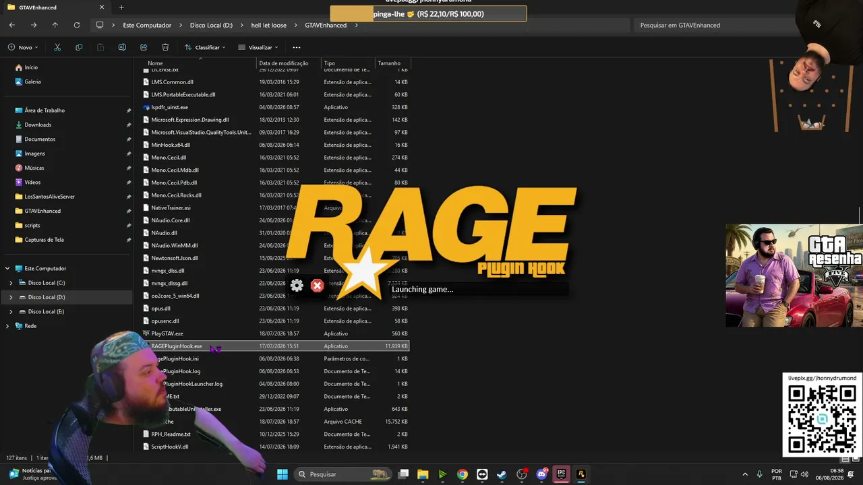Open settings gear on RAGE Plugin Hook splash
The image size is (863, 485).
point(297,286)
